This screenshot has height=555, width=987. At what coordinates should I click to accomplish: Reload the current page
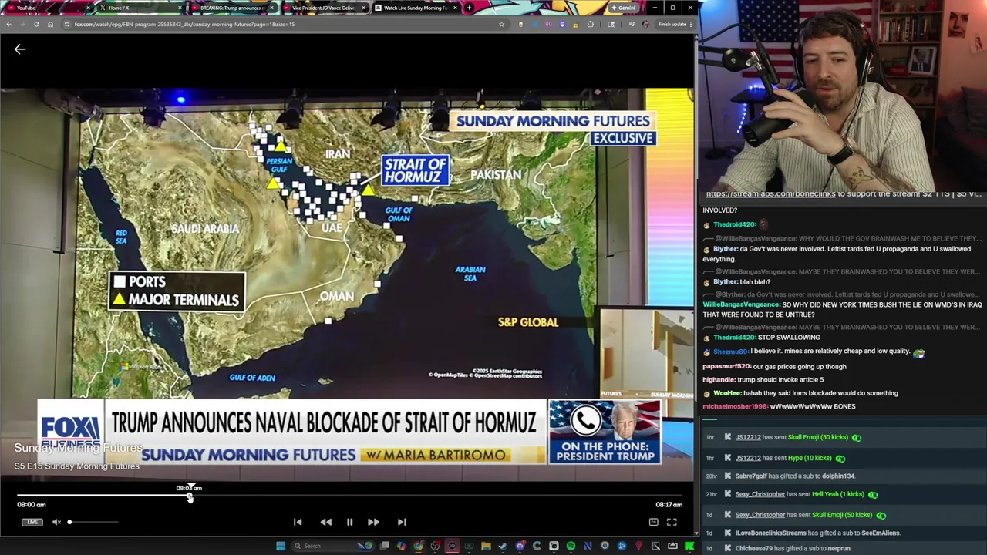pos(36,24)
